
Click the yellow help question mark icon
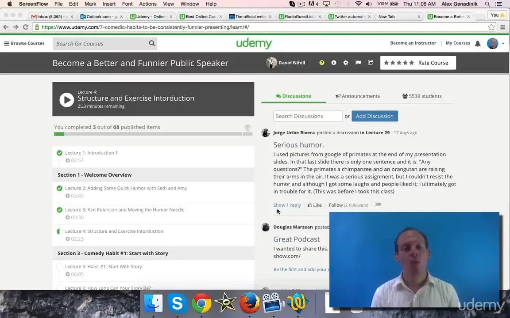click(322, 63)
